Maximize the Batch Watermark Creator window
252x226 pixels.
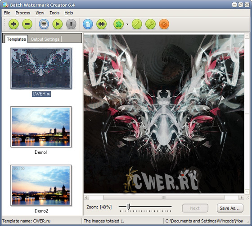click(x=241, y=4)
